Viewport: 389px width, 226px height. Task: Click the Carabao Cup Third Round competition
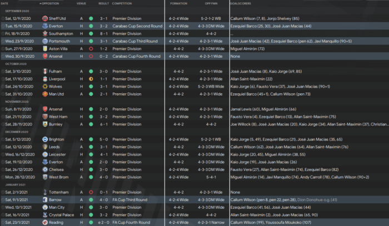click(x=135, y=41)
